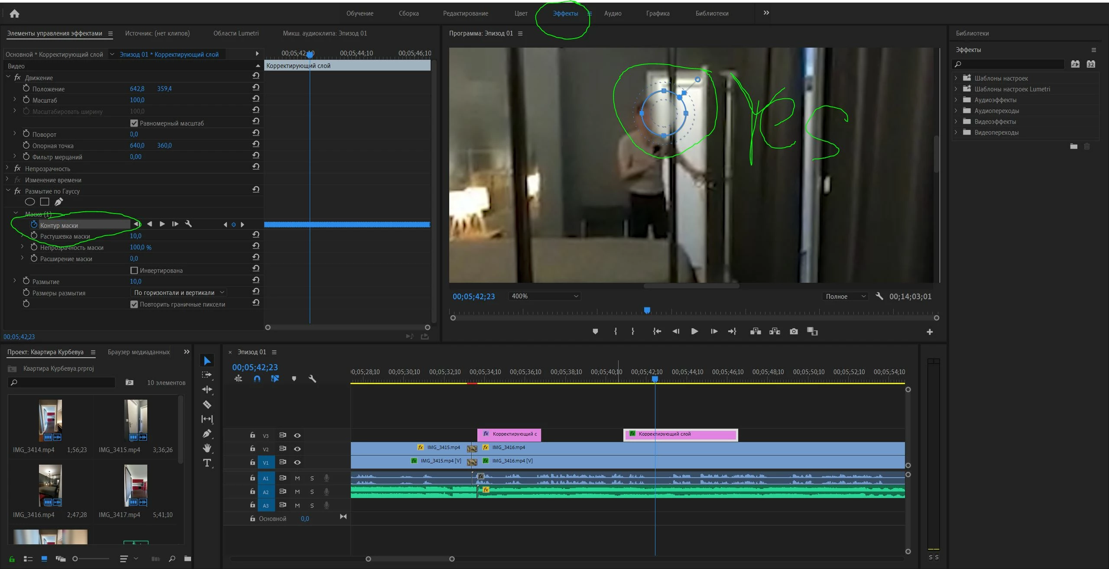Hide track V3 with eye toggle

coord(297,436)
